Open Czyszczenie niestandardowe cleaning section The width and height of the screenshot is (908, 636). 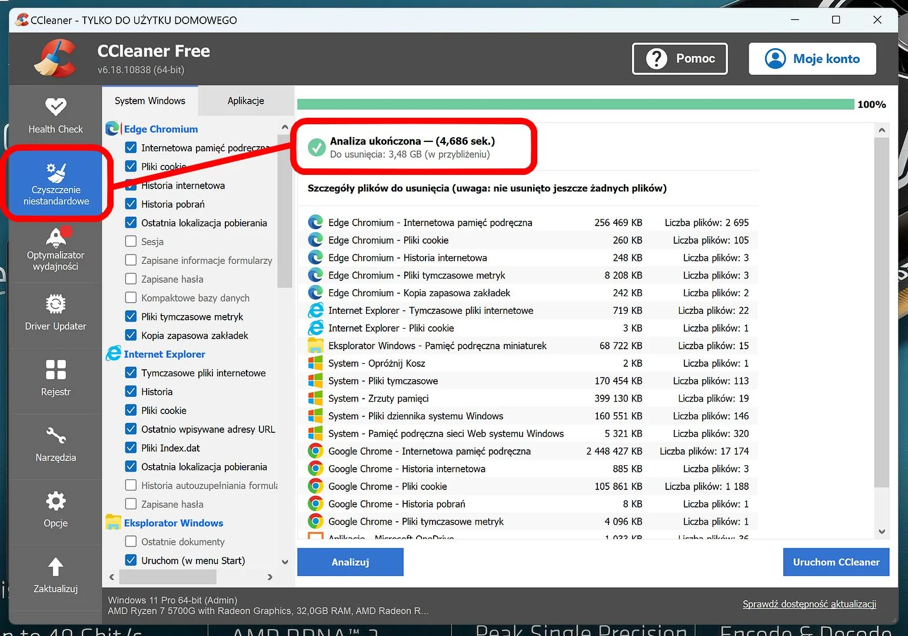pyautogui.click(x=55, y=184)
